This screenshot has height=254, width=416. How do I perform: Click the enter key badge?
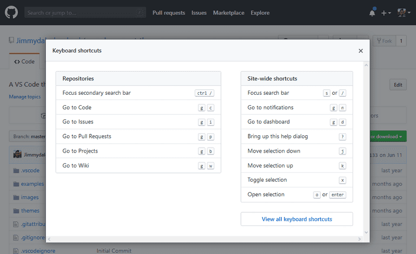[x=337, y=195]
